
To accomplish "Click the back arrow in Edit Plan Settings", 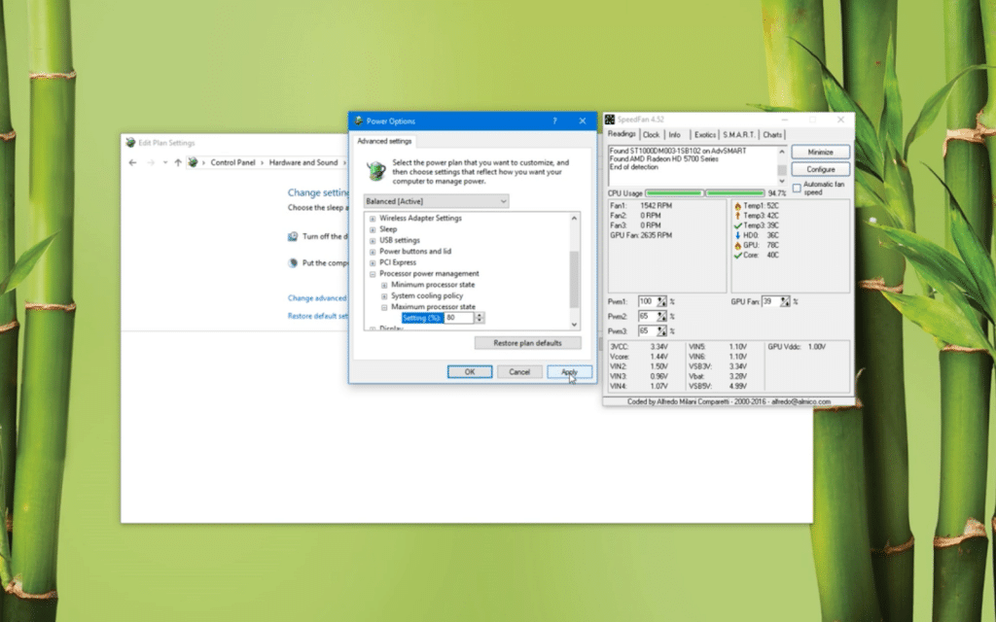I will (x=133, y=162).
